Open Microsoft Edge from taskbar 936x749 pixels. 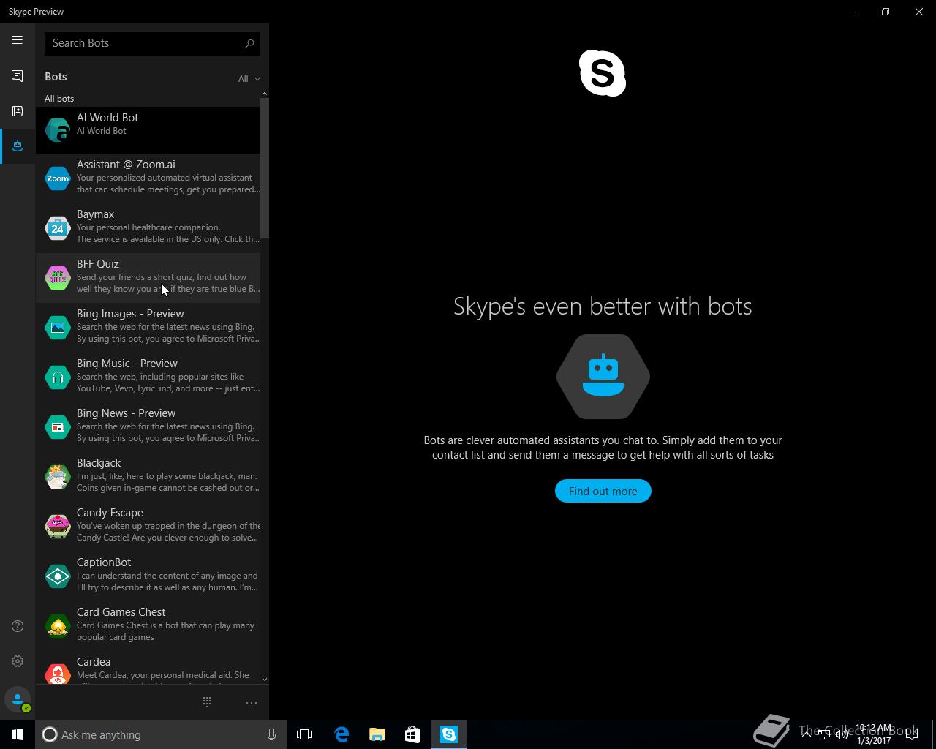[341, 734]
